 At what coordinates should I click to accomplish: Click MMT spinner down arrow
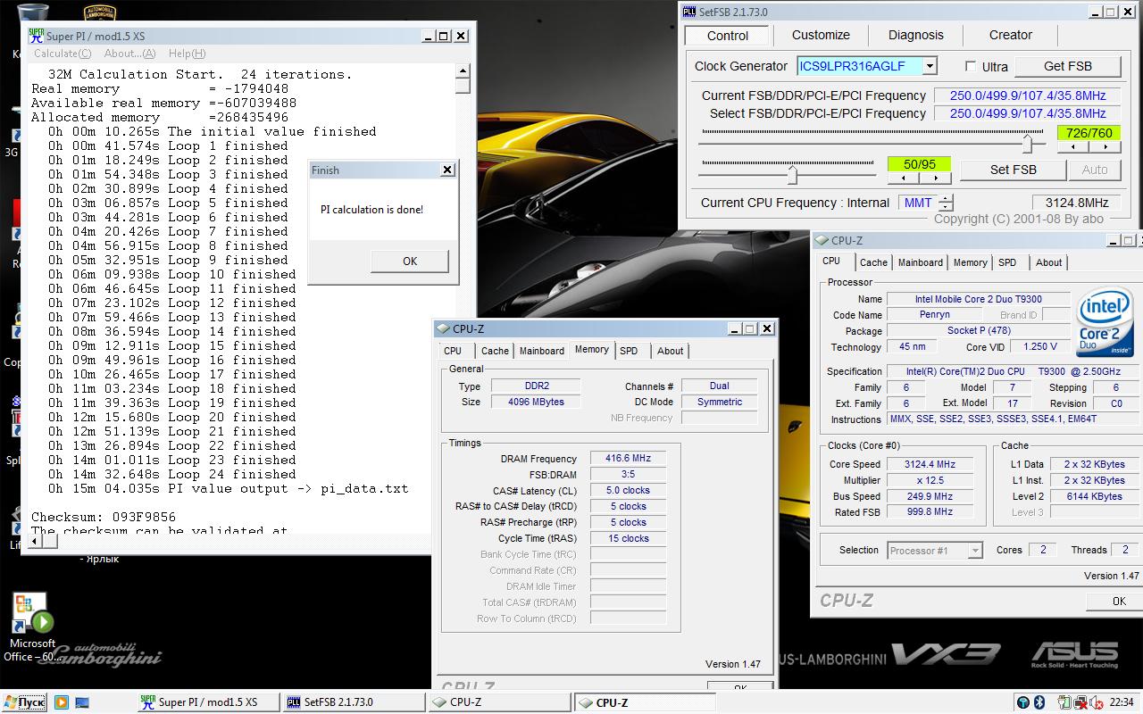[946, 207]
